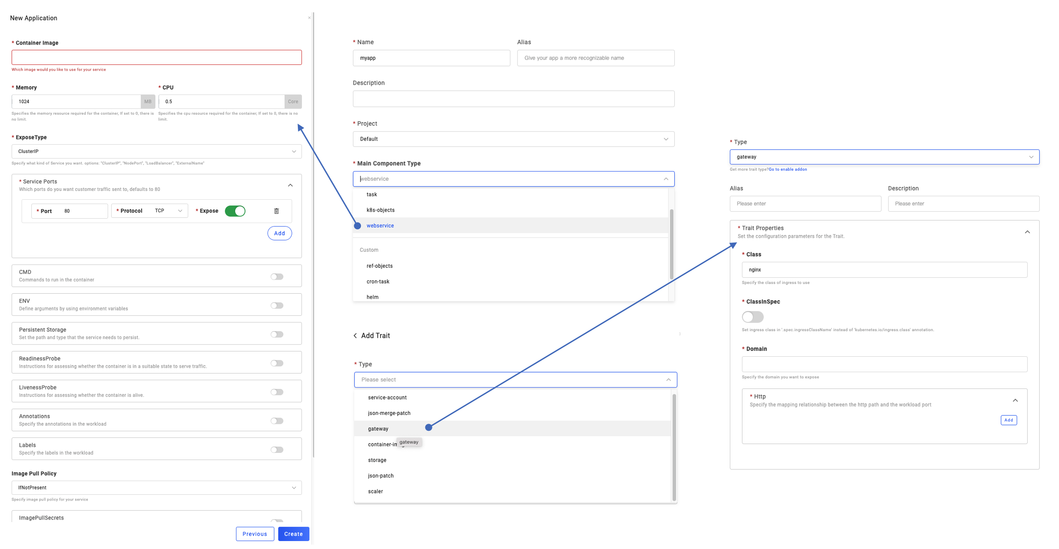Enable the ClassInSpec switch
Image resolution: width=1059 pixels, height=549 pixels.
coord(752,317)
